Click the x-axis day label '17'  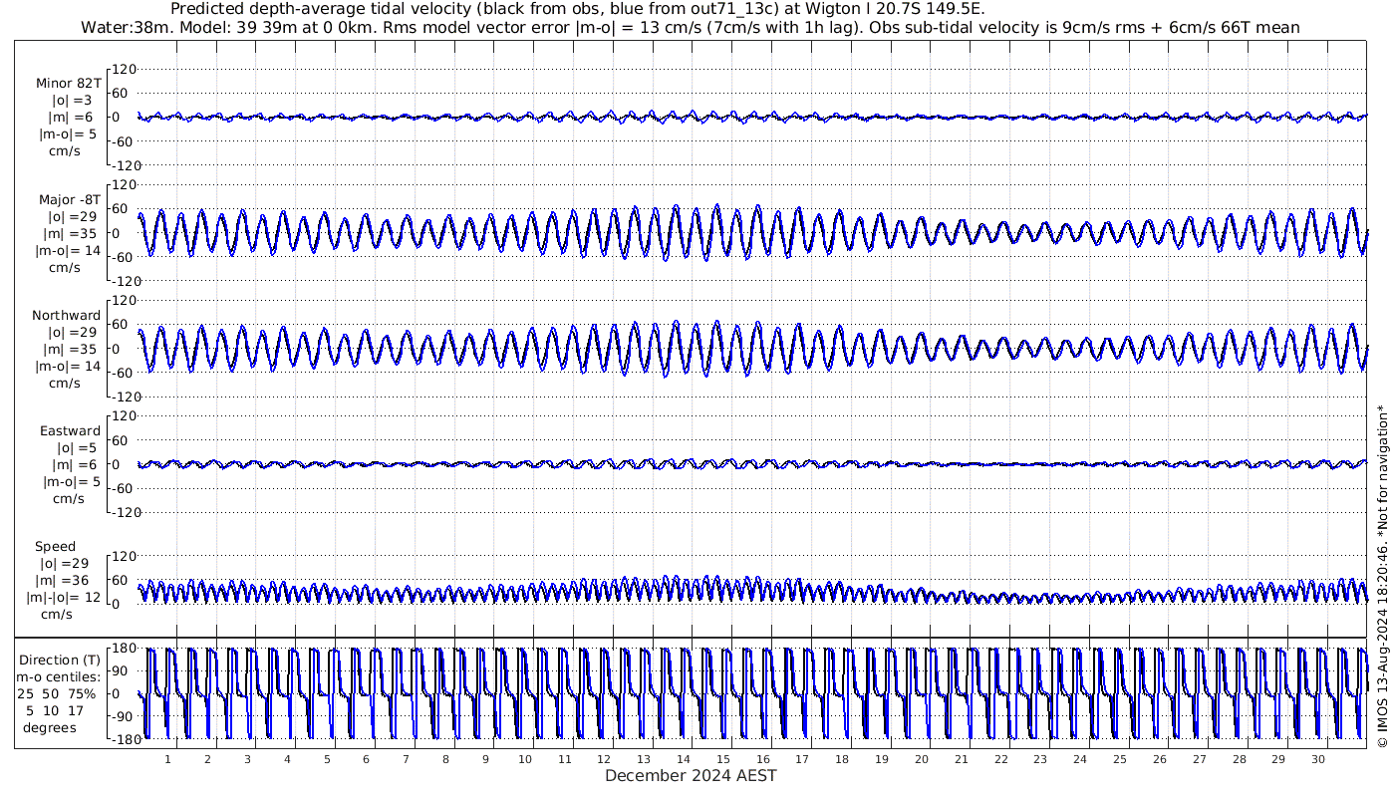tap(802, 759)
